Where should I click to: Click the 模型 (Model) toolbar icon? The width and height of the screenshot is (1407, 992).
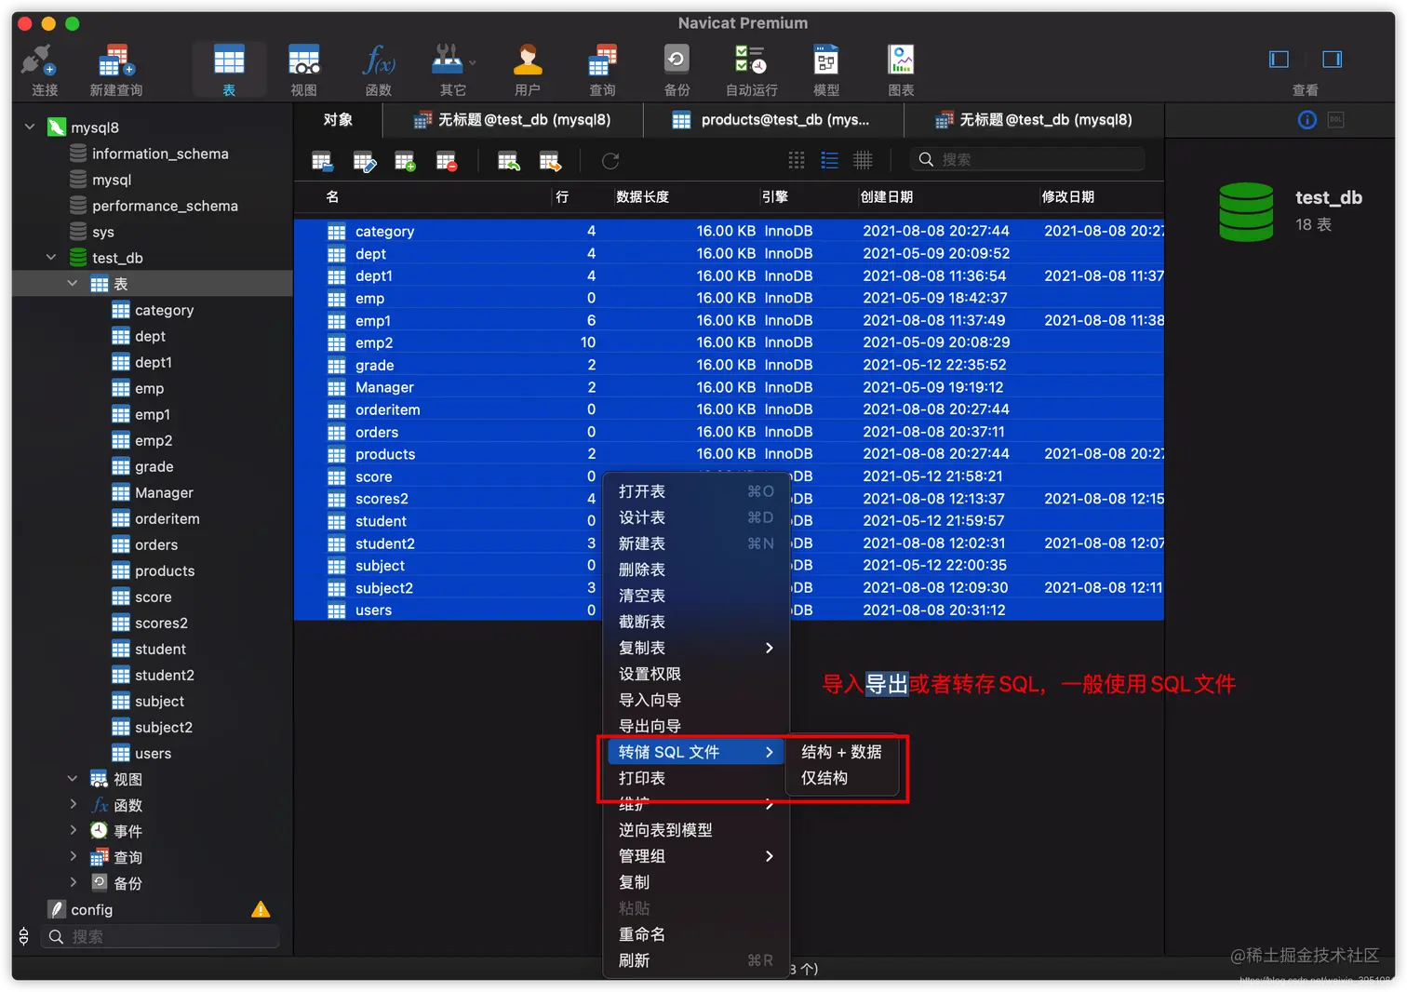point(824,65)
